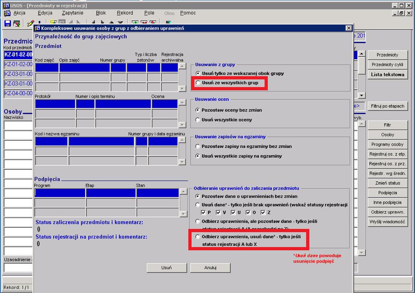Open the Pomoc menu
This screenshot has height=293, width=415.
(188, 13)
